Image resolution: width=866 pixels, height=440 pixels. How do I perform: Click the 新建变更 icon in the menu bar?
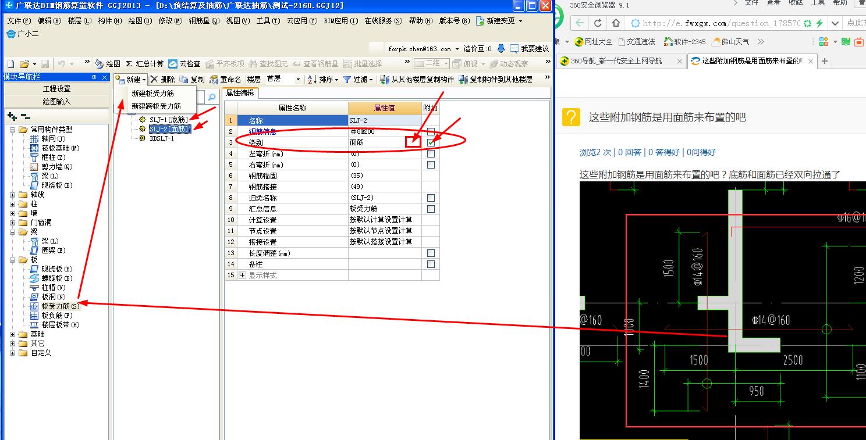click(480, 21)
